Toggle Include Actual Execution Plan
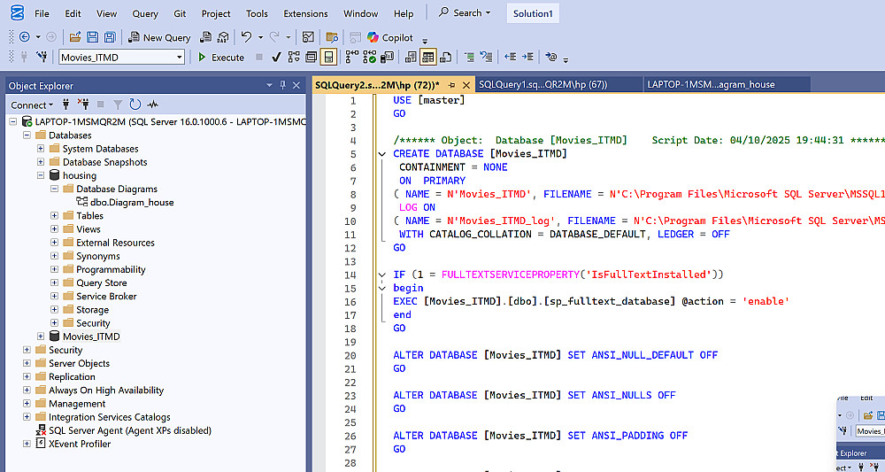Image resolution: width=885 pixels, height=472 pixels. tap(351, 58)
